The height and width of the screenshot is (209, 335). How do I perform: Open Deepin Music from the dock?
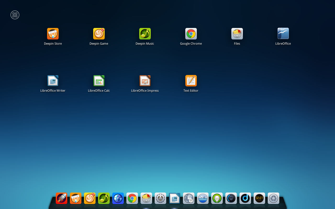pos(104,198)
